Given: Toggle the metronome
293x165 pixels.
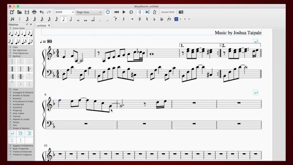Looking at the screenshot, I should coord(155,12).
